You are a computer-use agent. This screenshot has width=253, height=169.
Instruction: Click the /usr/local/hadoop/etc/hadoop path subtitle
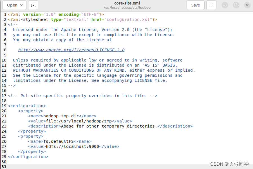click(x=127, y=7)
